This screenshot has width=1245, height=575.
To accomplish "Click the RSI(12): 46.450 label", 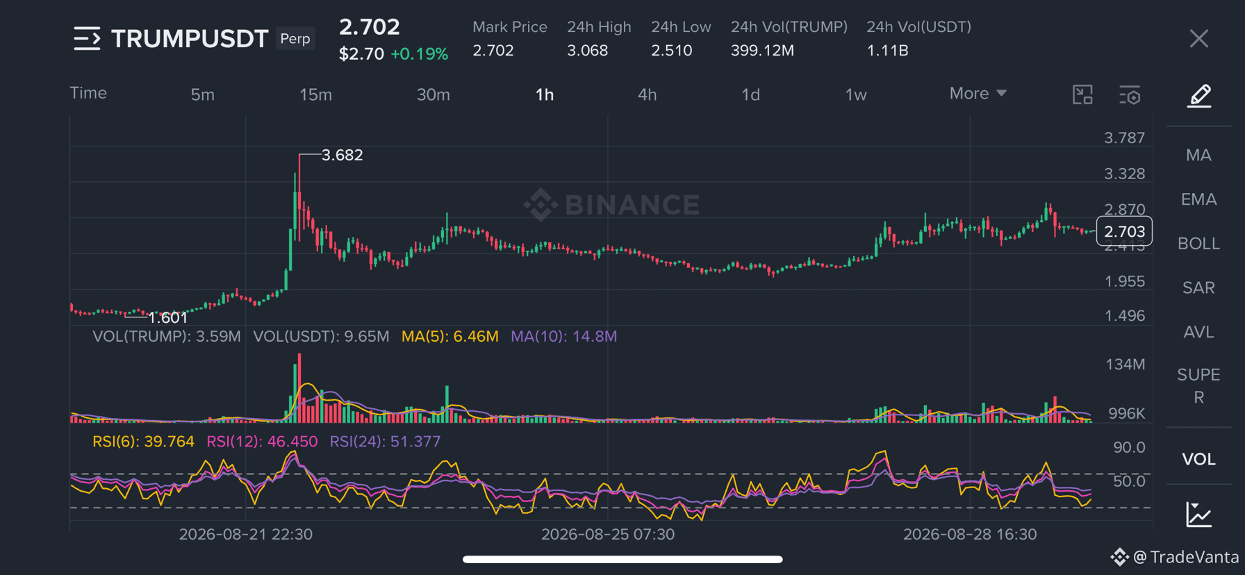I will [x=262, y=442].
